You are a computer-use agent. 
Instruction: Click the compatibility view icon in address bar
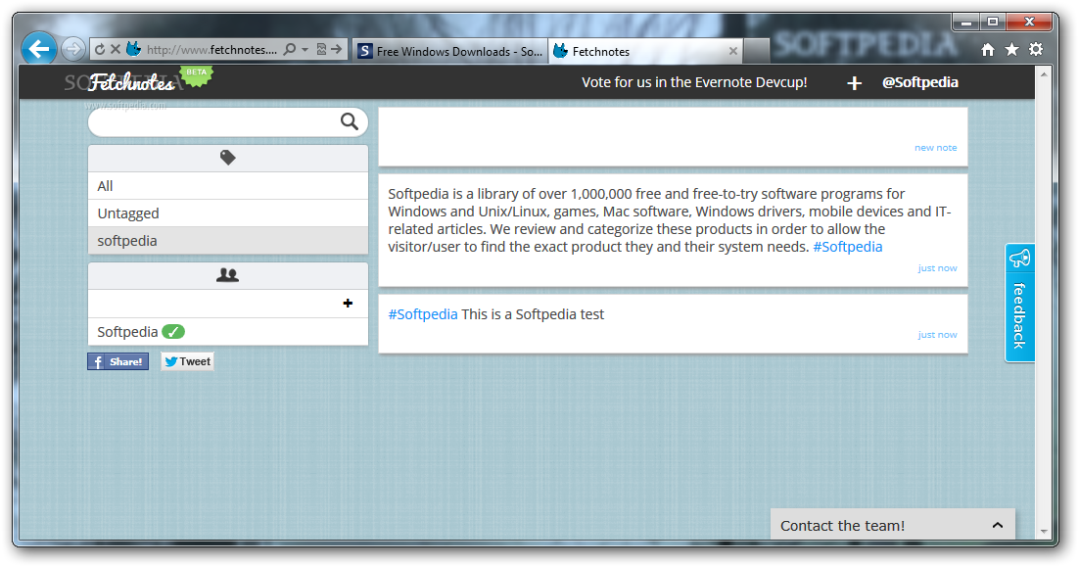coord(321,50)
